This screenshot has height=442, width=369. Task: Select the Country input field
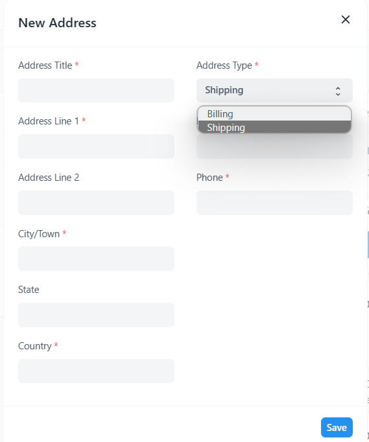tap(96, 371)
